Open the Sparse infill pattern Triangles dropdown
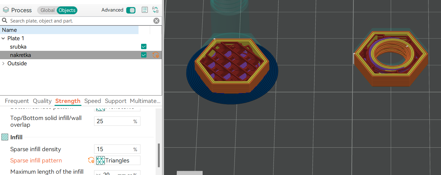This screenshot has width=441, height=175. click(x=117, y=160)
